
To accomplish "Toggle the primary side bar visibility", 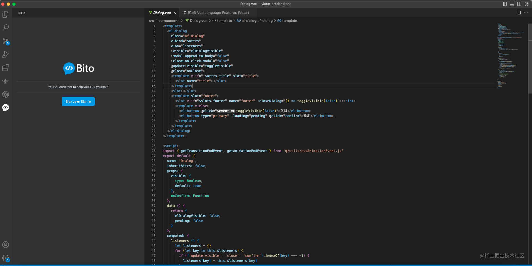I will point(505,4).
